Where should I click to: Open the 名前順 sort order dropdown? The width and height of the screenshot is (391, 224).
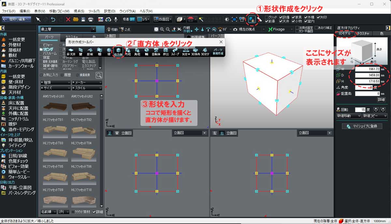pyautogui.click(x=48, y=212)
